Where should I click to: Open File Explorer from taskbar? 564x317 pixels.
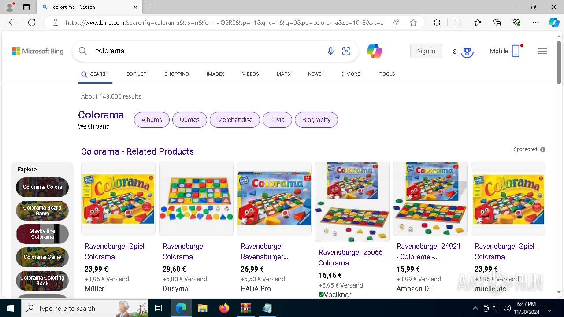click(202, 308)
